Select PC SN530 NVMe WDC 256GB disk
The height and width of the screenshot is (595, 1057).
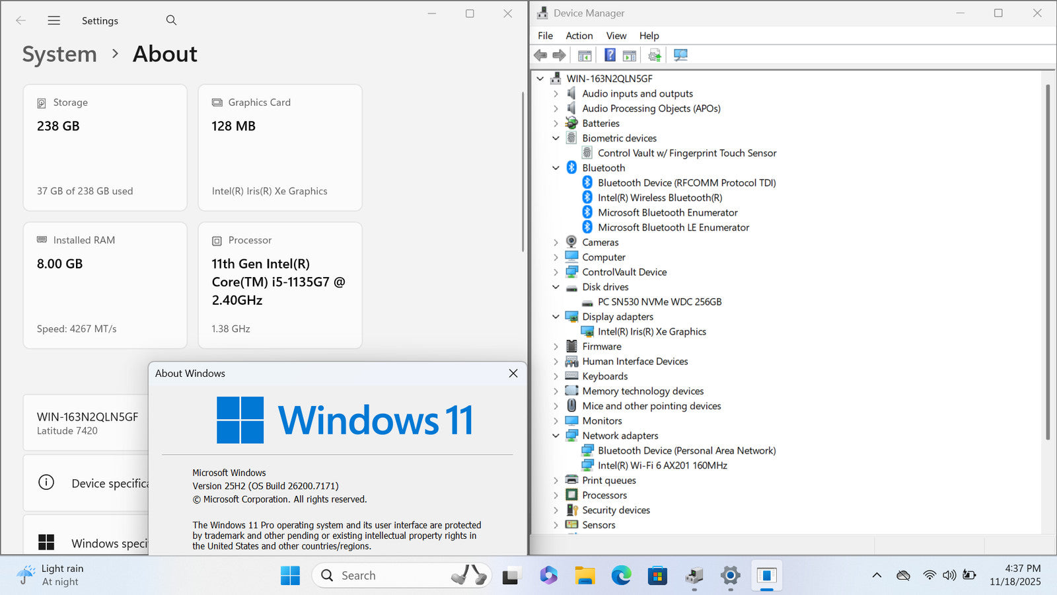[659, 302]
